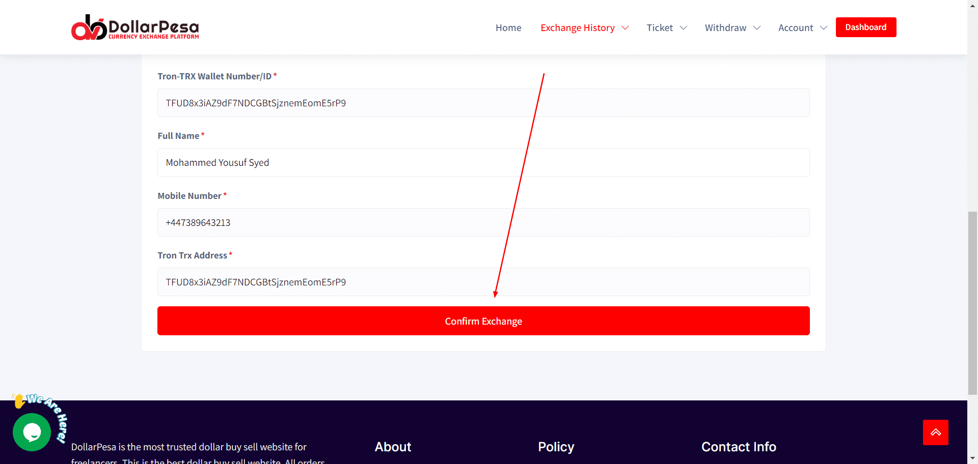The image size is (978, 464).
Task: Click the Full Name label
Action: [x=178, y=136]
